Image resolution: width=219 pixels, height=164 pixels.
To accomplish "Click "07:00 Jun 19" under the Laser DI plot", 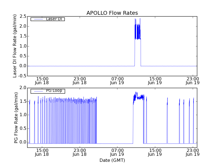I will pyautogui.click(x=117, y=81).
